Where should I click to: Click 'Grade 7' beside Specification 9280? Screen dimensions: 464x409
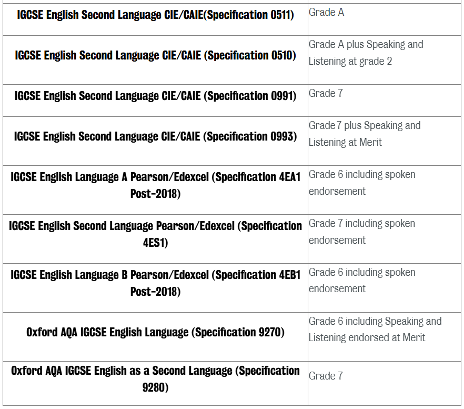pyautogui.click(x=326, y=376)
